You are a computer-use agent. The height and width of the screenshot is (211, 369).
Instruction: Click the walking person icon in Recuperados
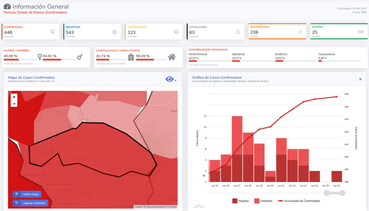coord(300,32)
